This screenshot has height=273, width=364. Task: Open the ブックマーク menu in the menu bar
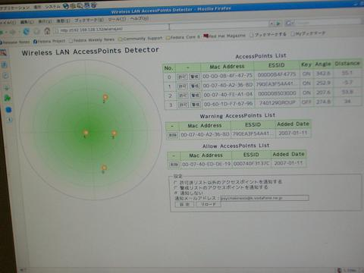coord(89,20)
